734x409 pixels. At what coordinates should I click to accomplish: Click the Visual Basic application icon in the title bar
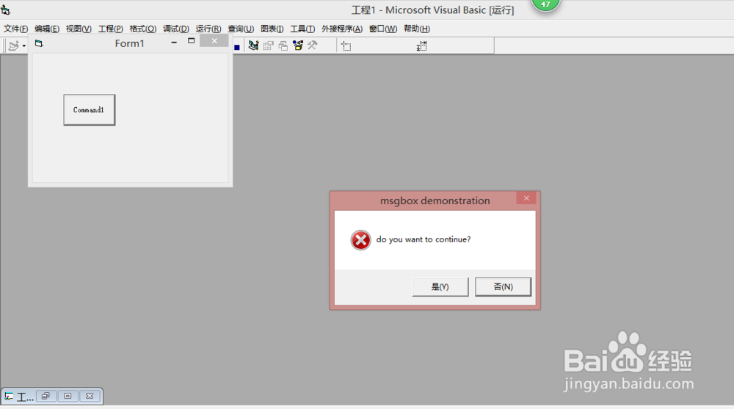(6, 10)
